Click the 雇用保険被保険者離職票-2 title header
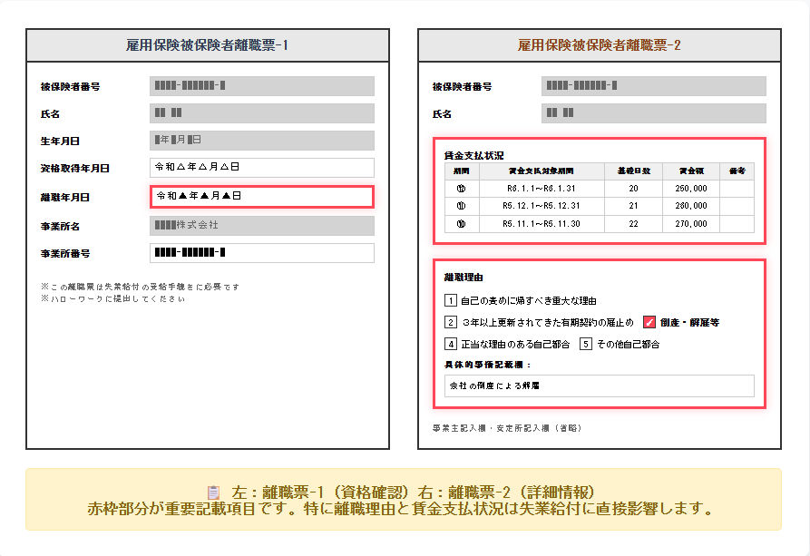 pyautogui.click(x=599, y=44)
